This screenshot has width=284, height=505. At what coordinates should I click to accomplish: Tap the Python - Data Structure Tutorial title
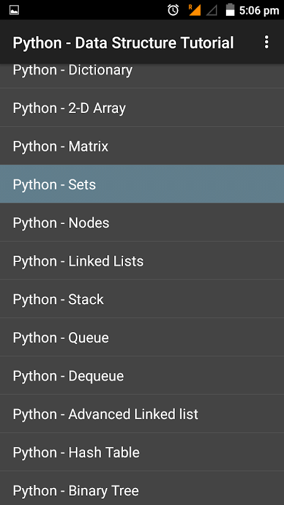click(123, 43)
